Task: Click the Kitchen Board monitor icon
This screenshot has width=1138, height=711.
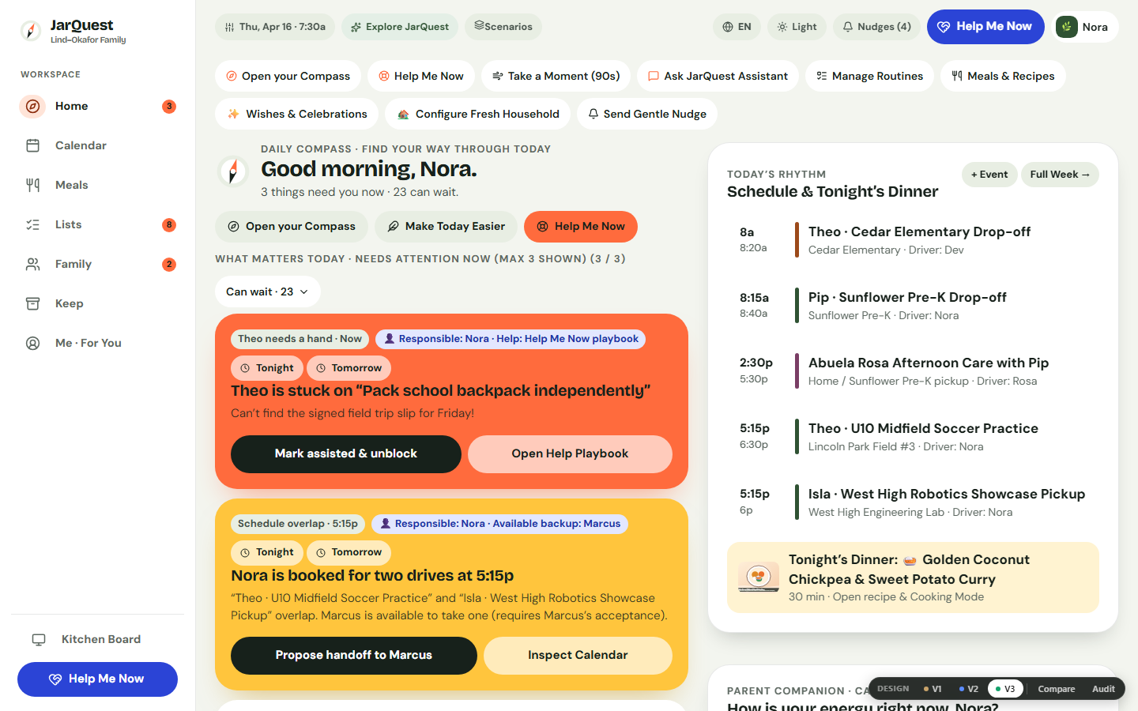Action: [x=39, y=639]
